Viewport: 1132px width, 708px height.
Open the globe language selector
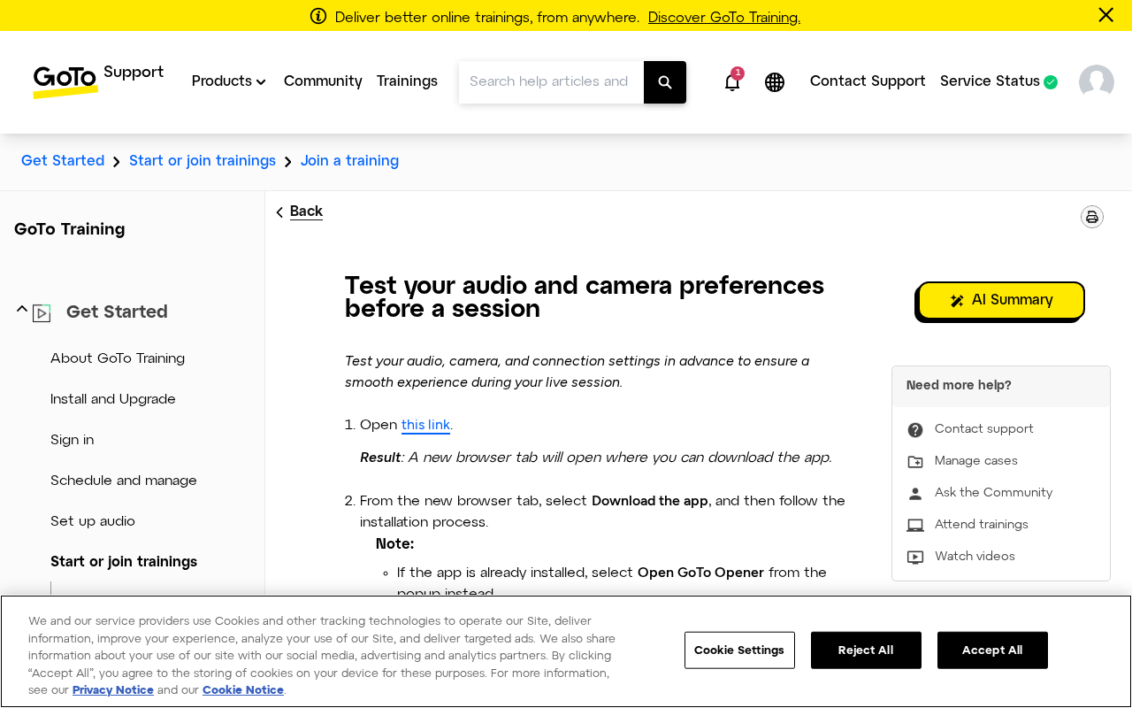pos(775,82)
